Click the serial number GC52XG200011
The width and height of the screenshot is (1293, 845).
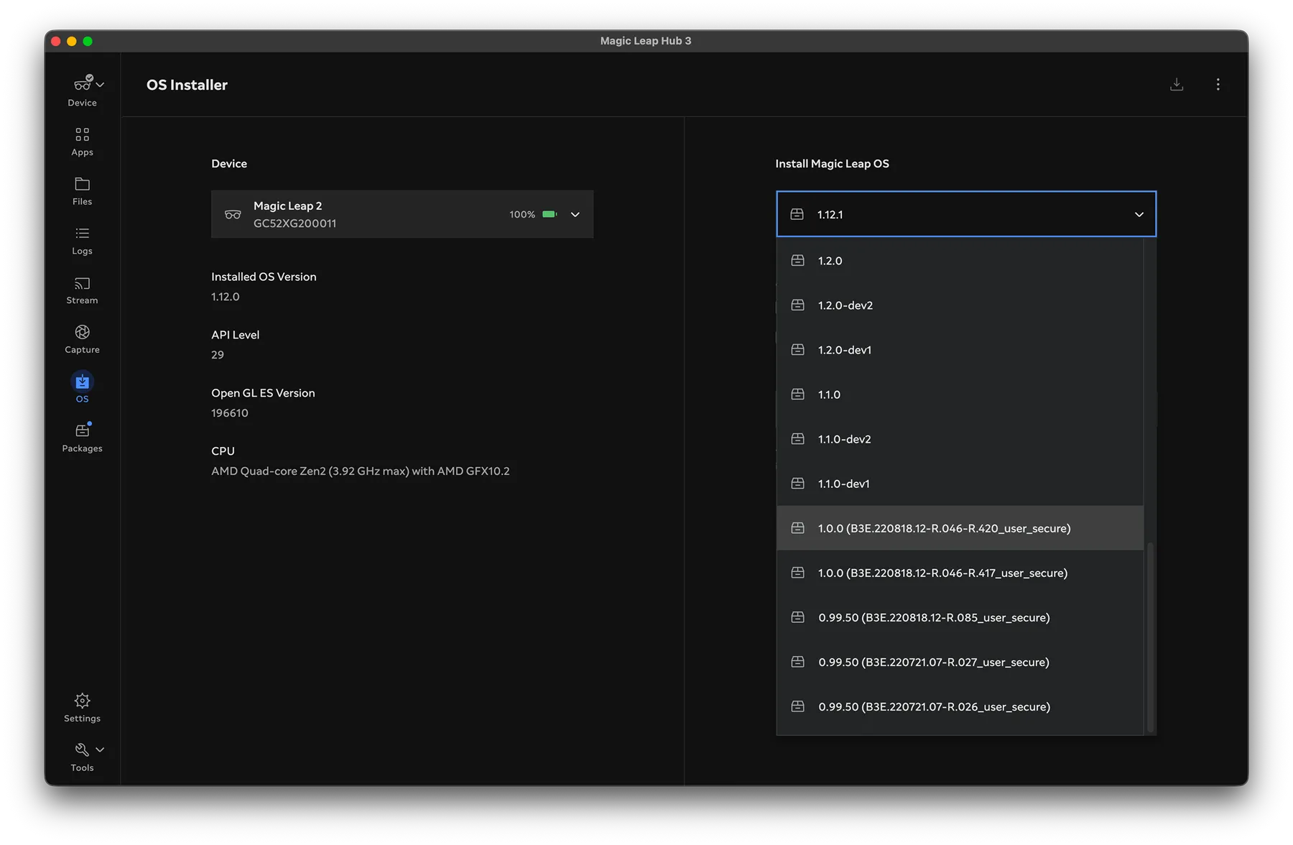[x=295, y=223]
